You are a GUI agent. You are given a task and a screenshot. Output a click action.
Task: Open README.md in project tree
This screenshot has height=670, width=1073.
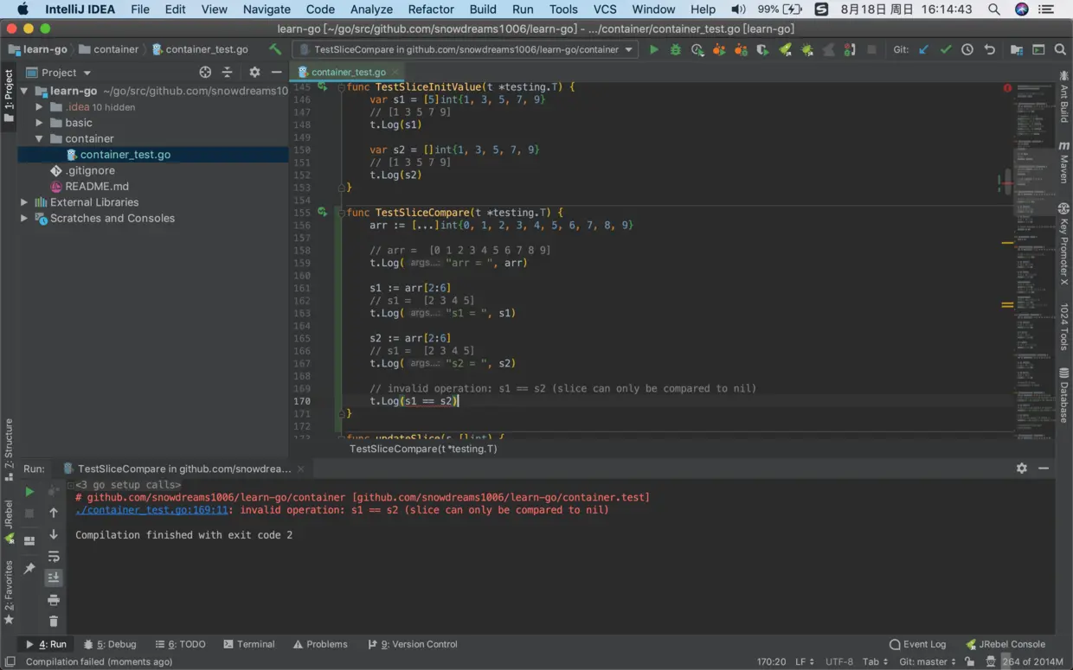(x=96, y=186)
